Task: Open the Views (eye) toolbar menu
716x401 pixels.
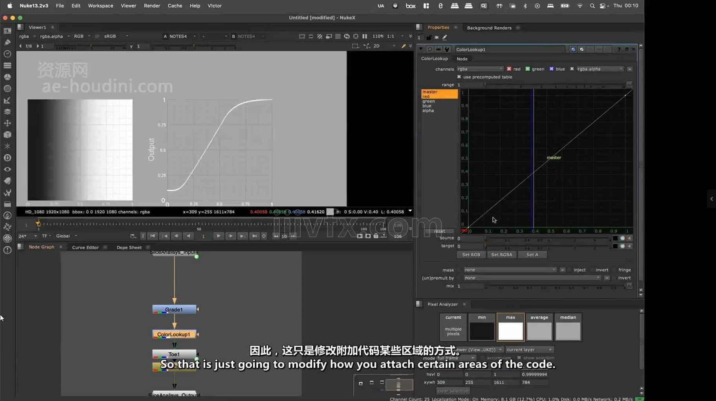Action: 7,169
